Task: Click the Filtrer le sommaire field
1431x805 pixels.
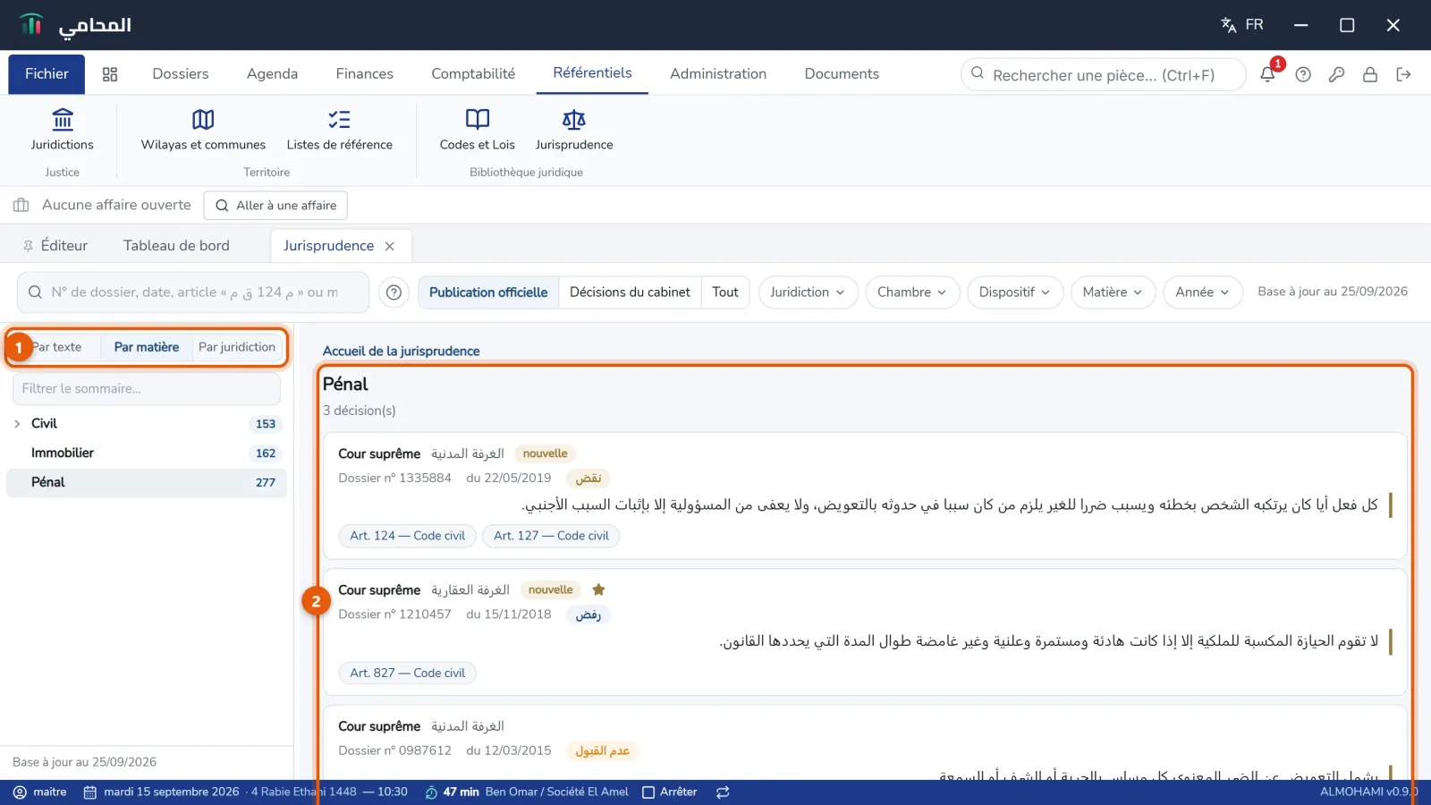Action: click(x=147, y=389)
